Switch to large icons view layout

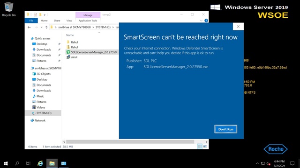pos(205,146)
